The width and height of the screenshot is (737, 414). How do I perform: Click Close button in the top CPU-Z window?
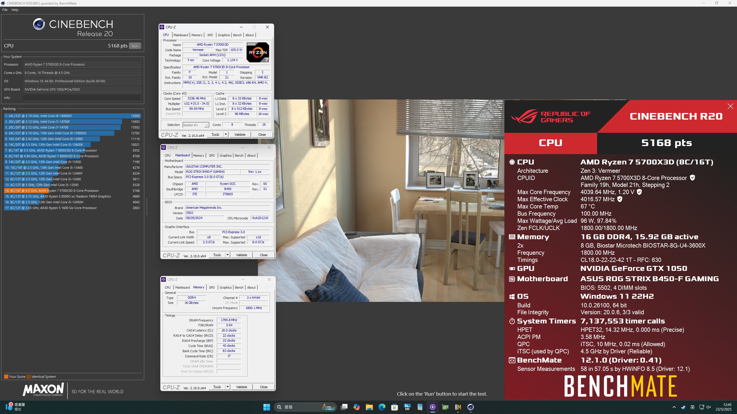(262, 135)
